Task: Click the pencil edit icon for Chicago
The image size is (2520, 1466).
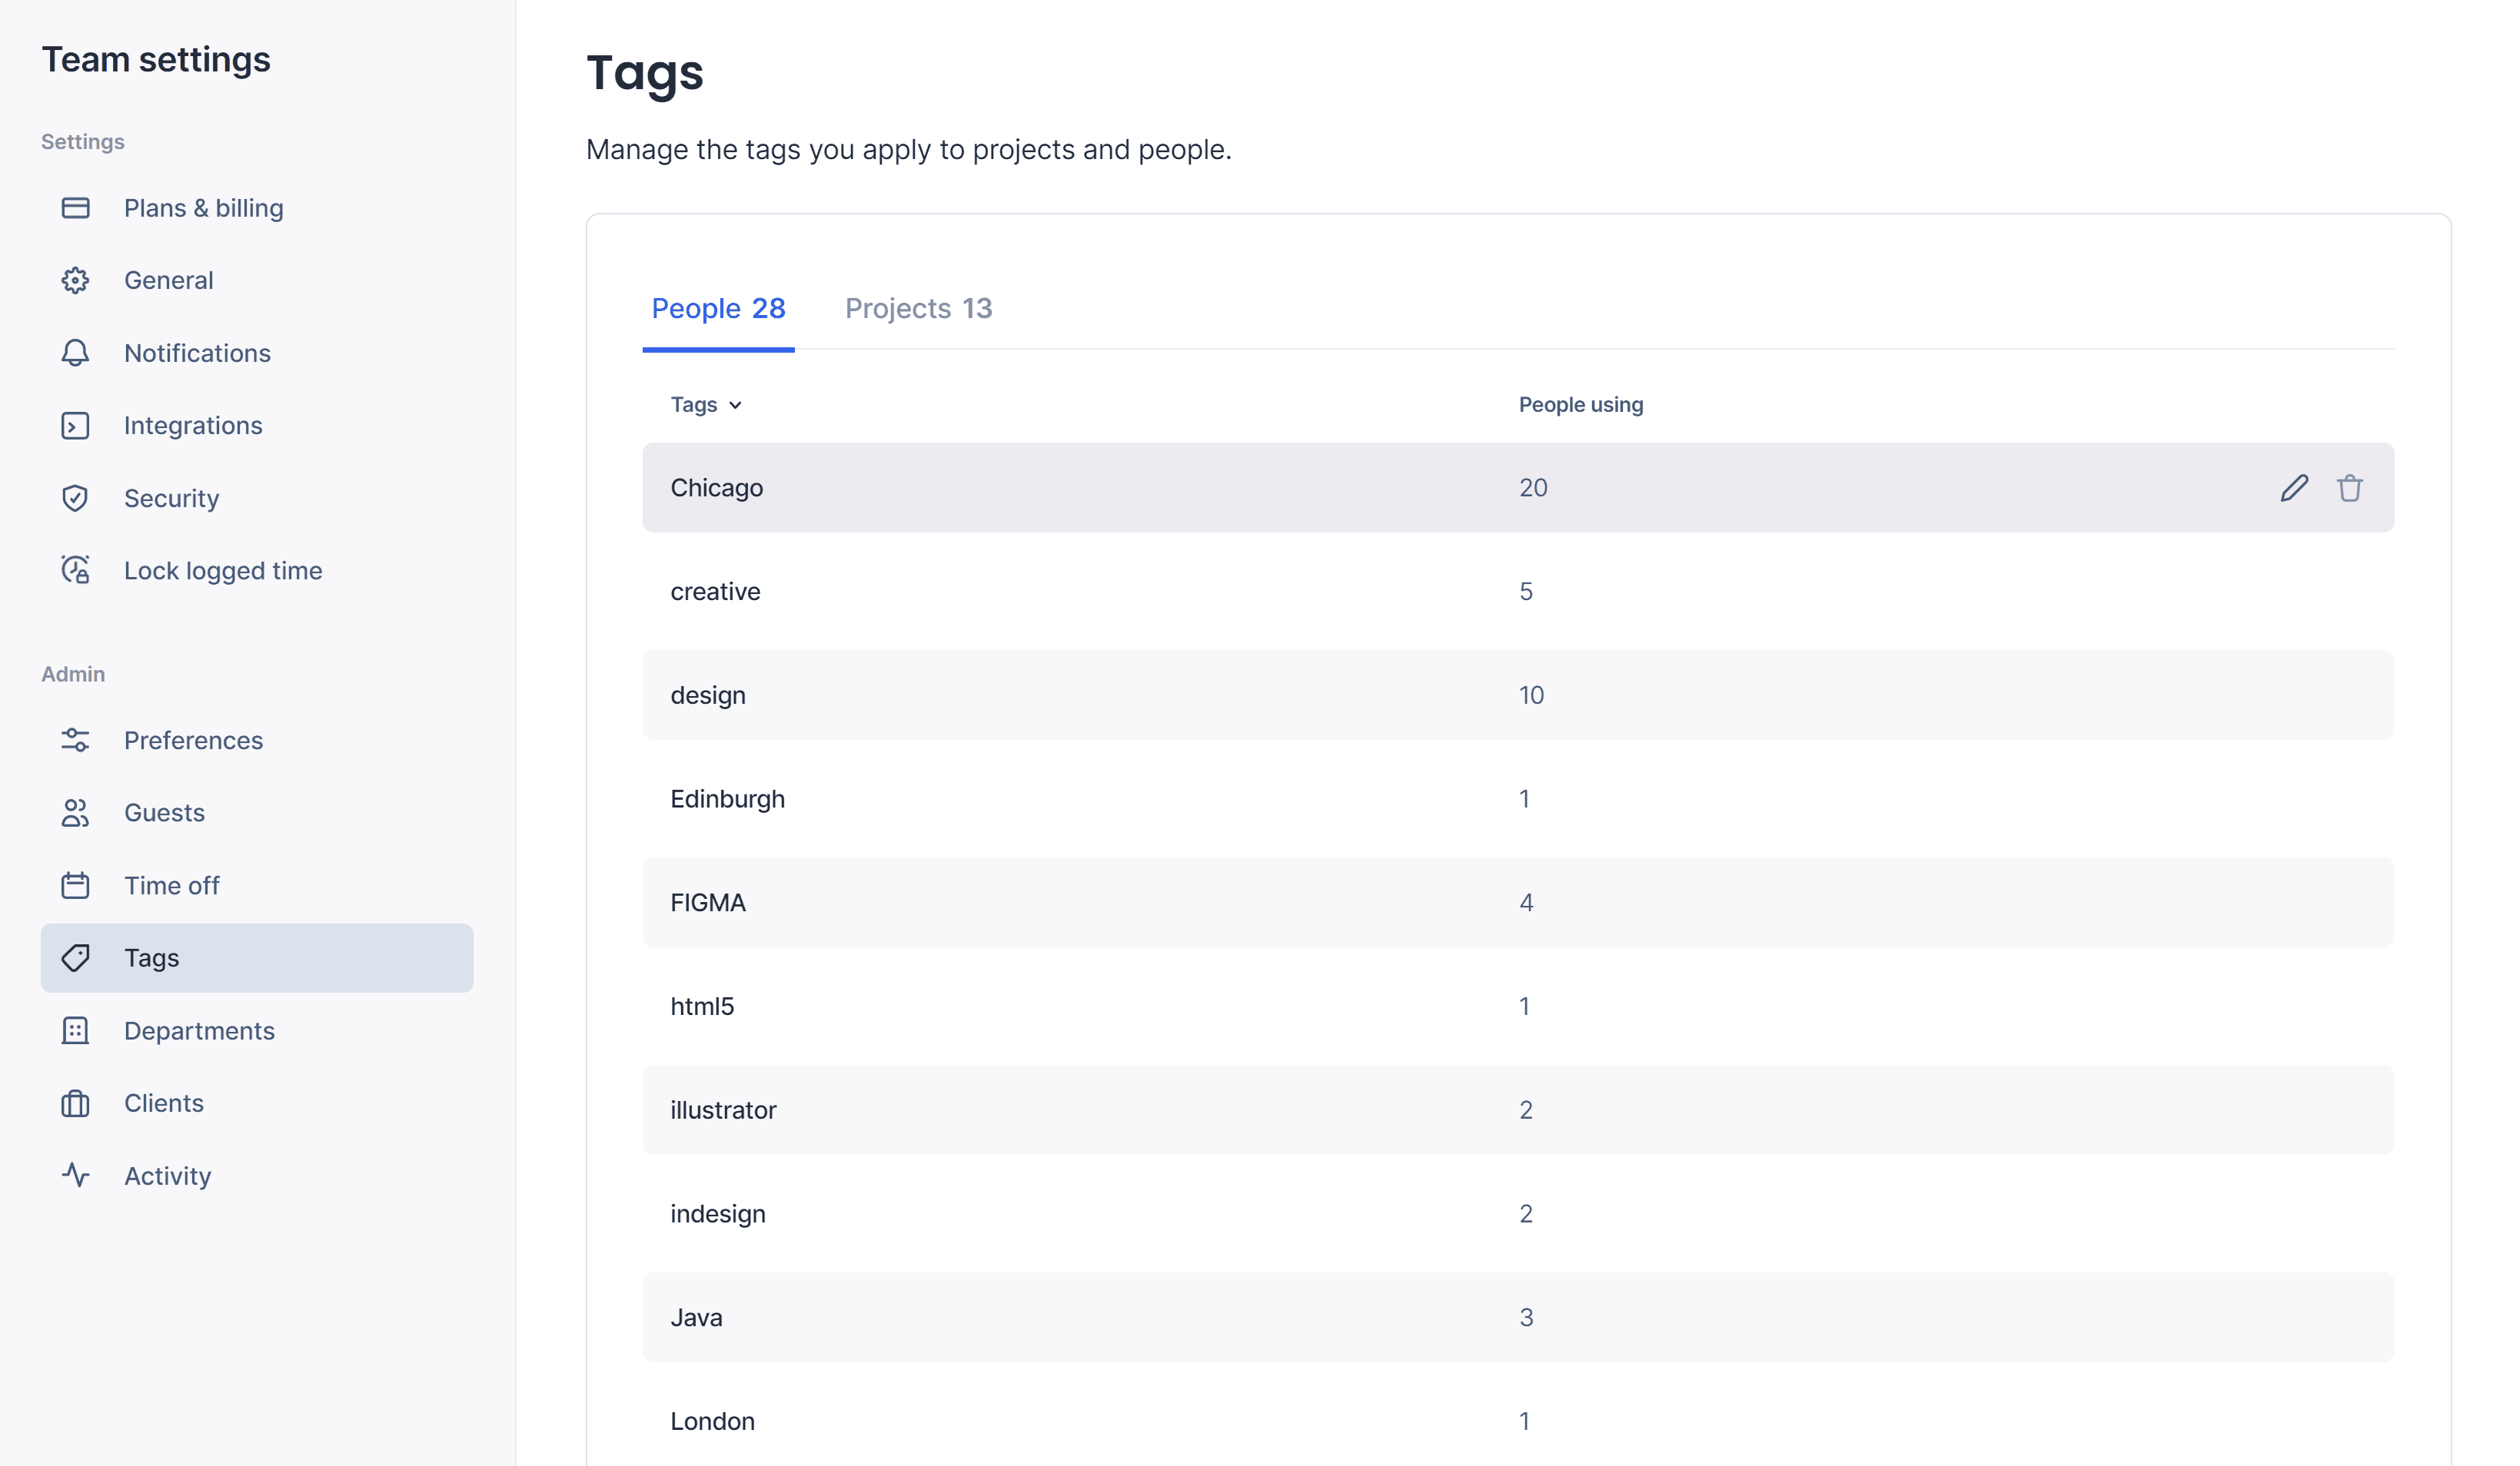Action: click(x=2293, y=488)
